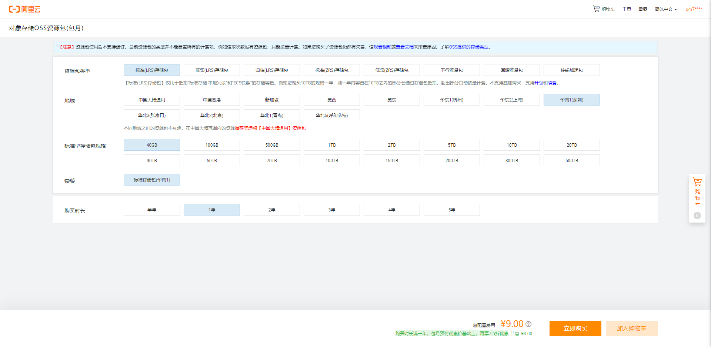
Task: Open the 工单 page
Action: pos(627,9)
